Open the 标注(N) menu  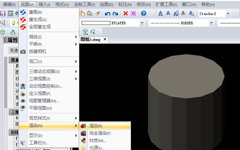(125, 5)
